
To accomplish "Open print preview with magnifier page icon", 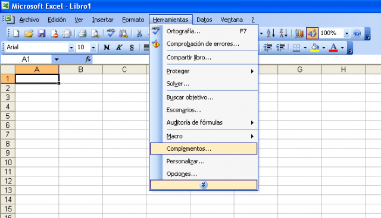I will [x=95, y=33].
